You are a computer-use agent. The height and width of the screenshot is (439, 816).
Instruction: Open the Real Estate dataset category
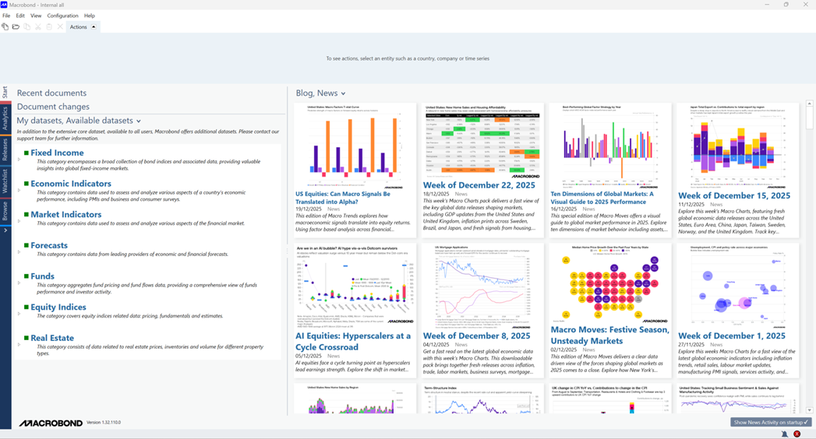point(52,338)
